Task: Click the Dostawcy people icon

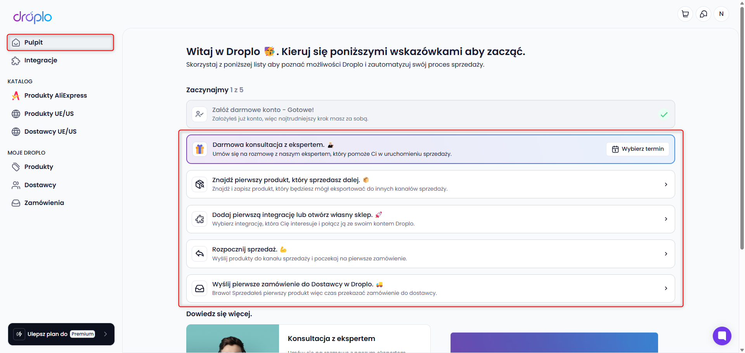Action: [x=16, y=185]
